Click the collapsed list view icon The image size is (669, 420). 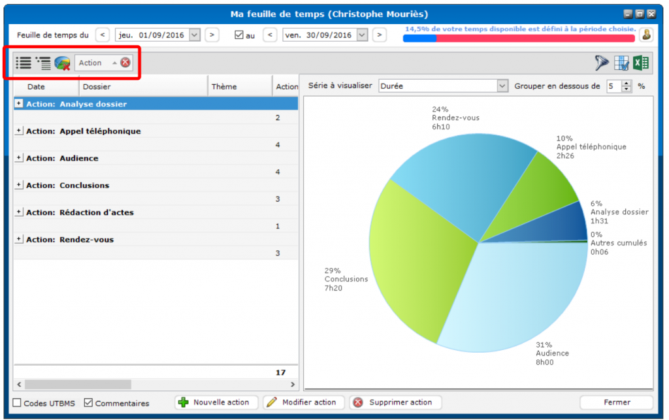pyautogui.click(x=24, y=63)
